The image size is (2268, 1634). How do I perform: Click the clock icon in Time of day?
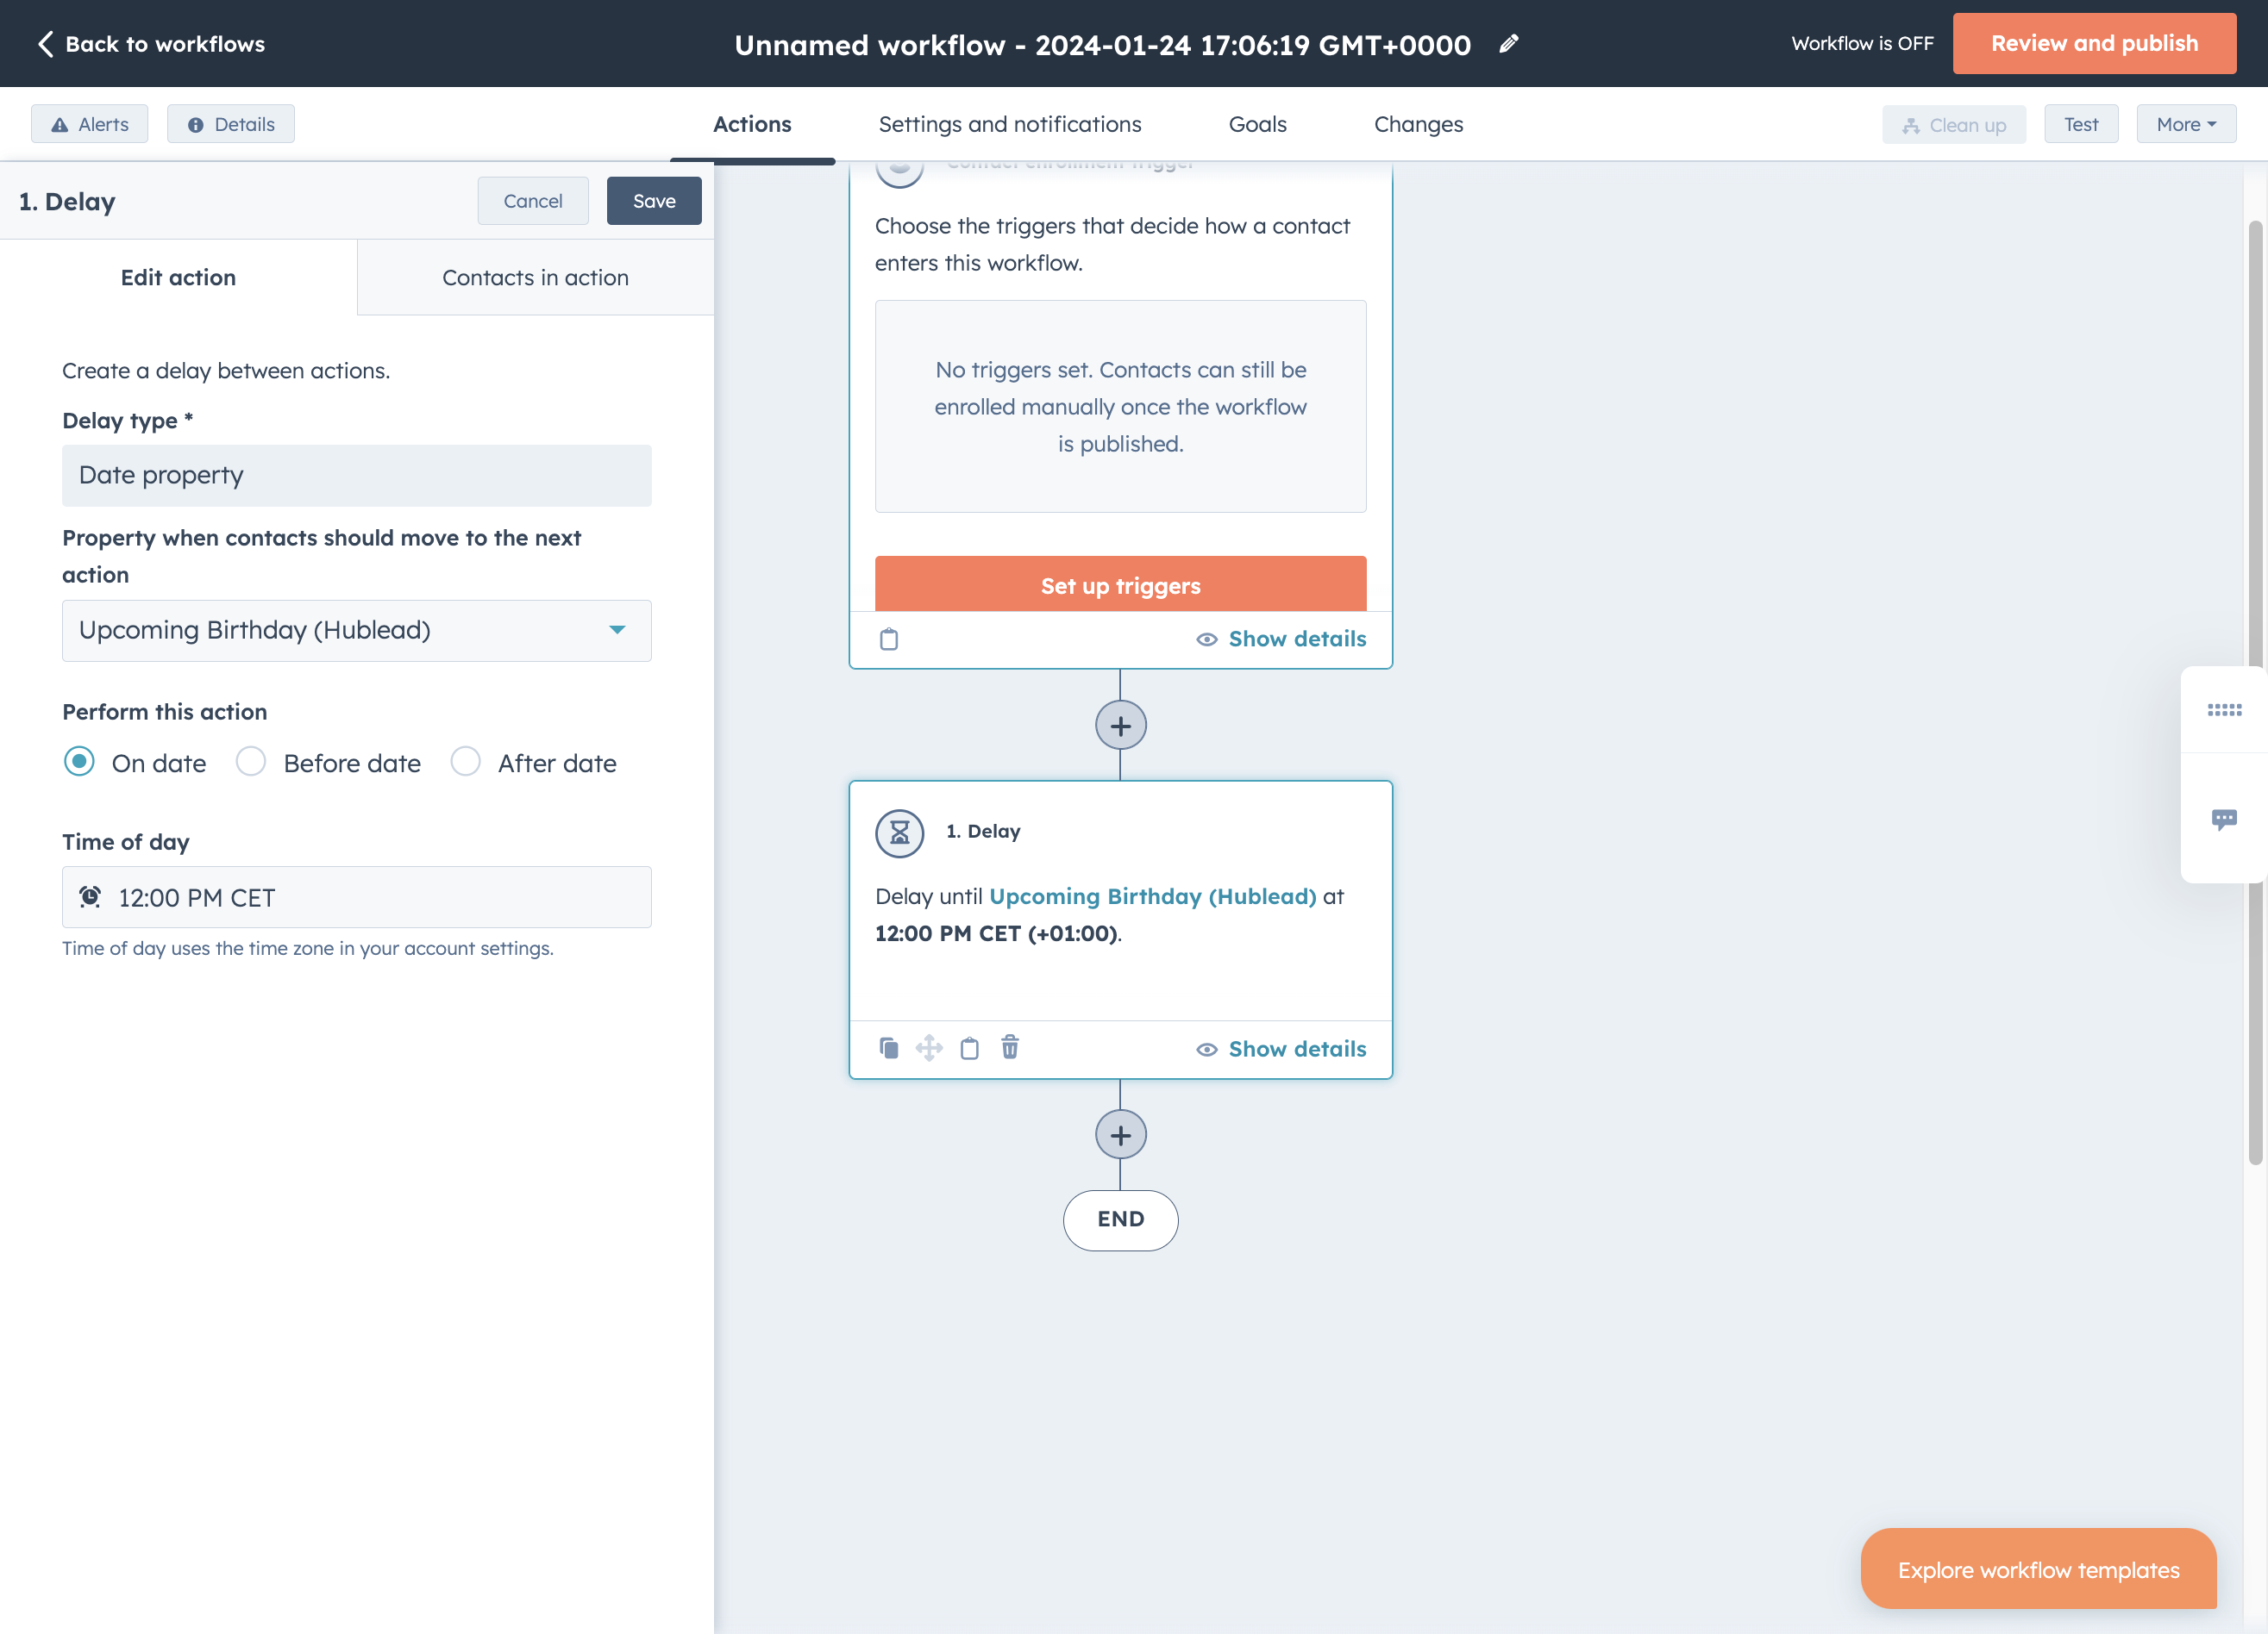(90, 896)
